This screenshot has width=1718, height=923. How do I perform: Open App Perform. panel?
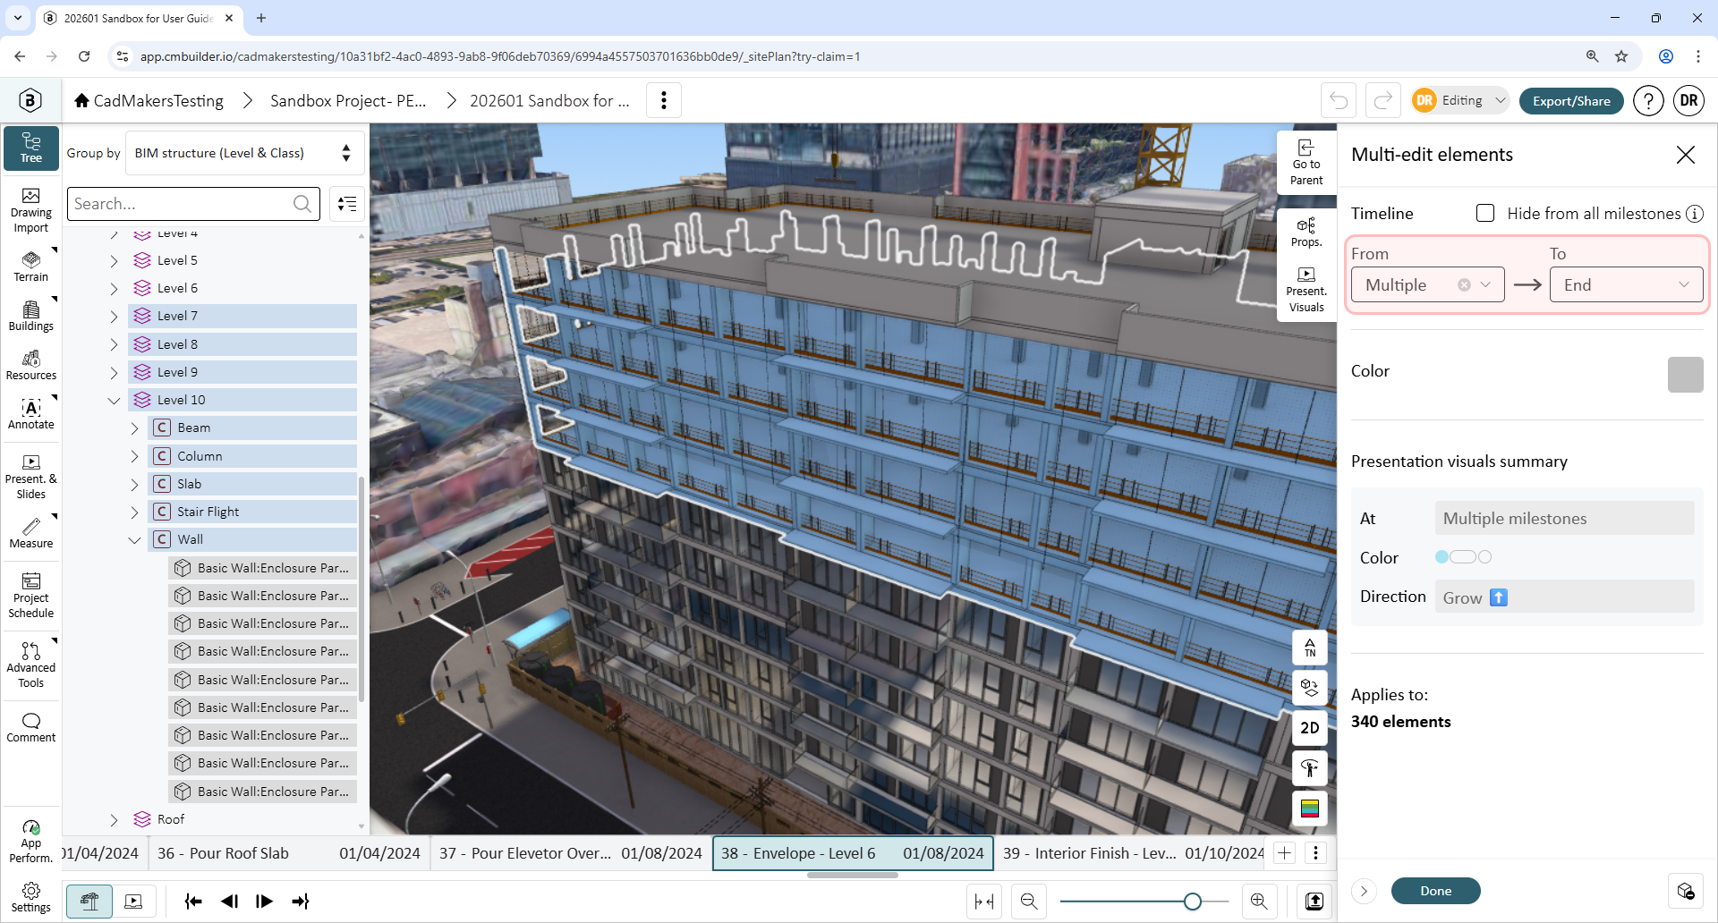[x=31, y=841]
